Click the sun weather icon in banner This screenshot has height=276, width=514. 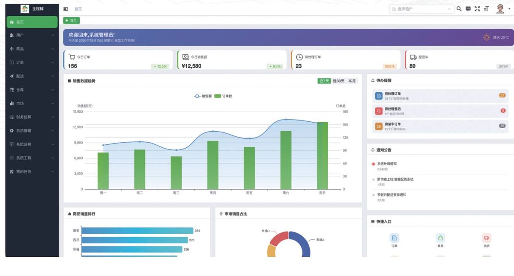point(487,37)
